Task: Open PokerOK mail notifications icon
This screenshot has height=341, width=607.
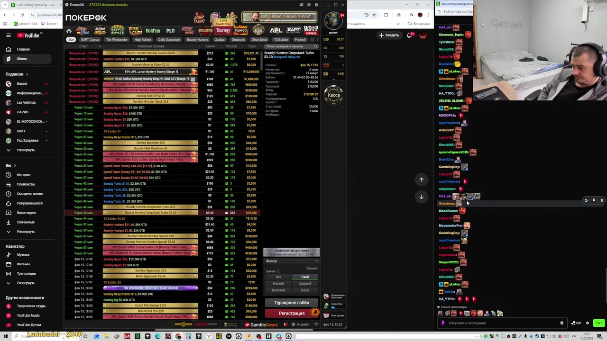Action: coord(302,5)
